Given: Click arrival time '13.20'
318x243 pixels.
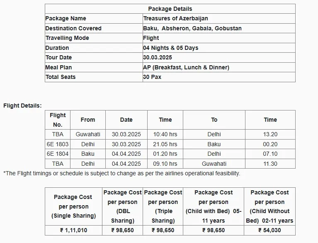Looking at the screenshot, I should [x=270, y=134].
